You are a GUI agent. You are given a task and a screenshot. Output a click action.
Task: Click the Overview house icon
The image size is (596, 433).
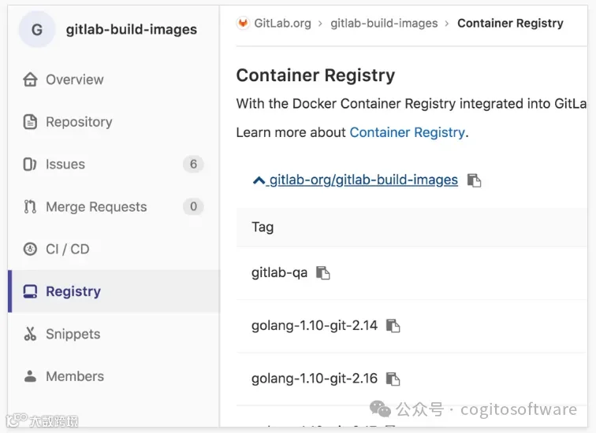pyautogui.click(x=30, y=80)
